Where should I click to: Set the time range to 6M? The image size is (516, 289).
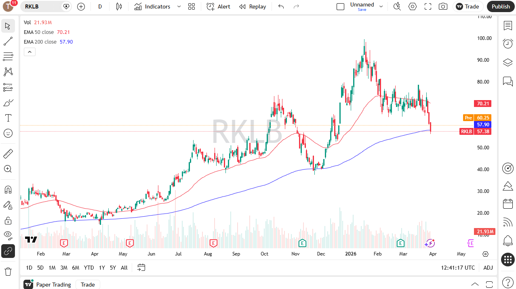pyautogui.click(x=76, y=268)
